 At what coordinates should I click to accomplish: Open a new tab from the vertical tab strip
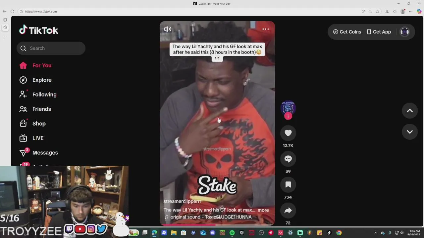[5, 36]
